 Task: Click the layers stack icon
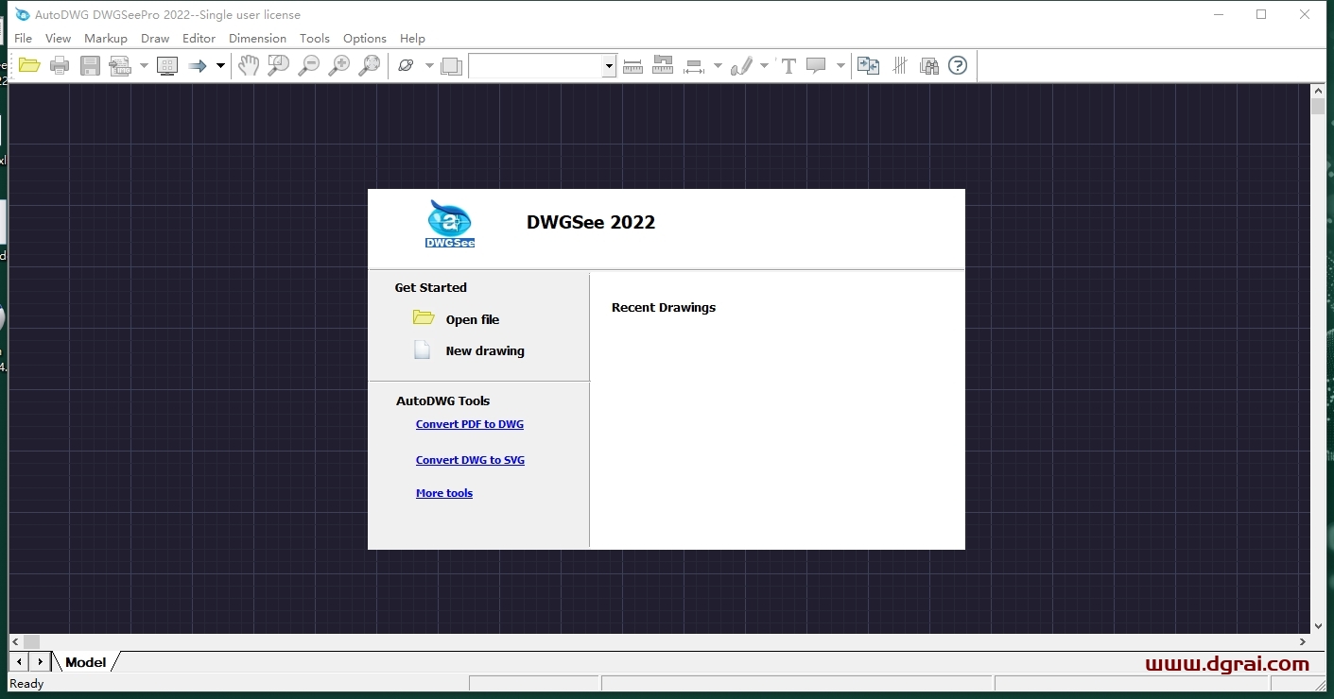[x=452, y=65]
